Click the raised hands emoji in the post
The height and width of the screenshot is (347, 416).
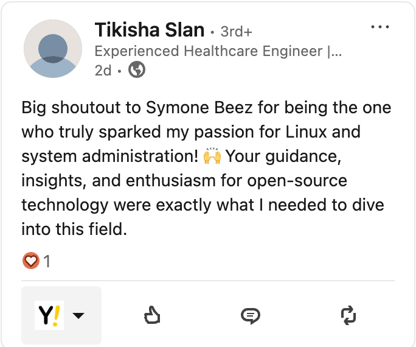click(x=212, y=156)
